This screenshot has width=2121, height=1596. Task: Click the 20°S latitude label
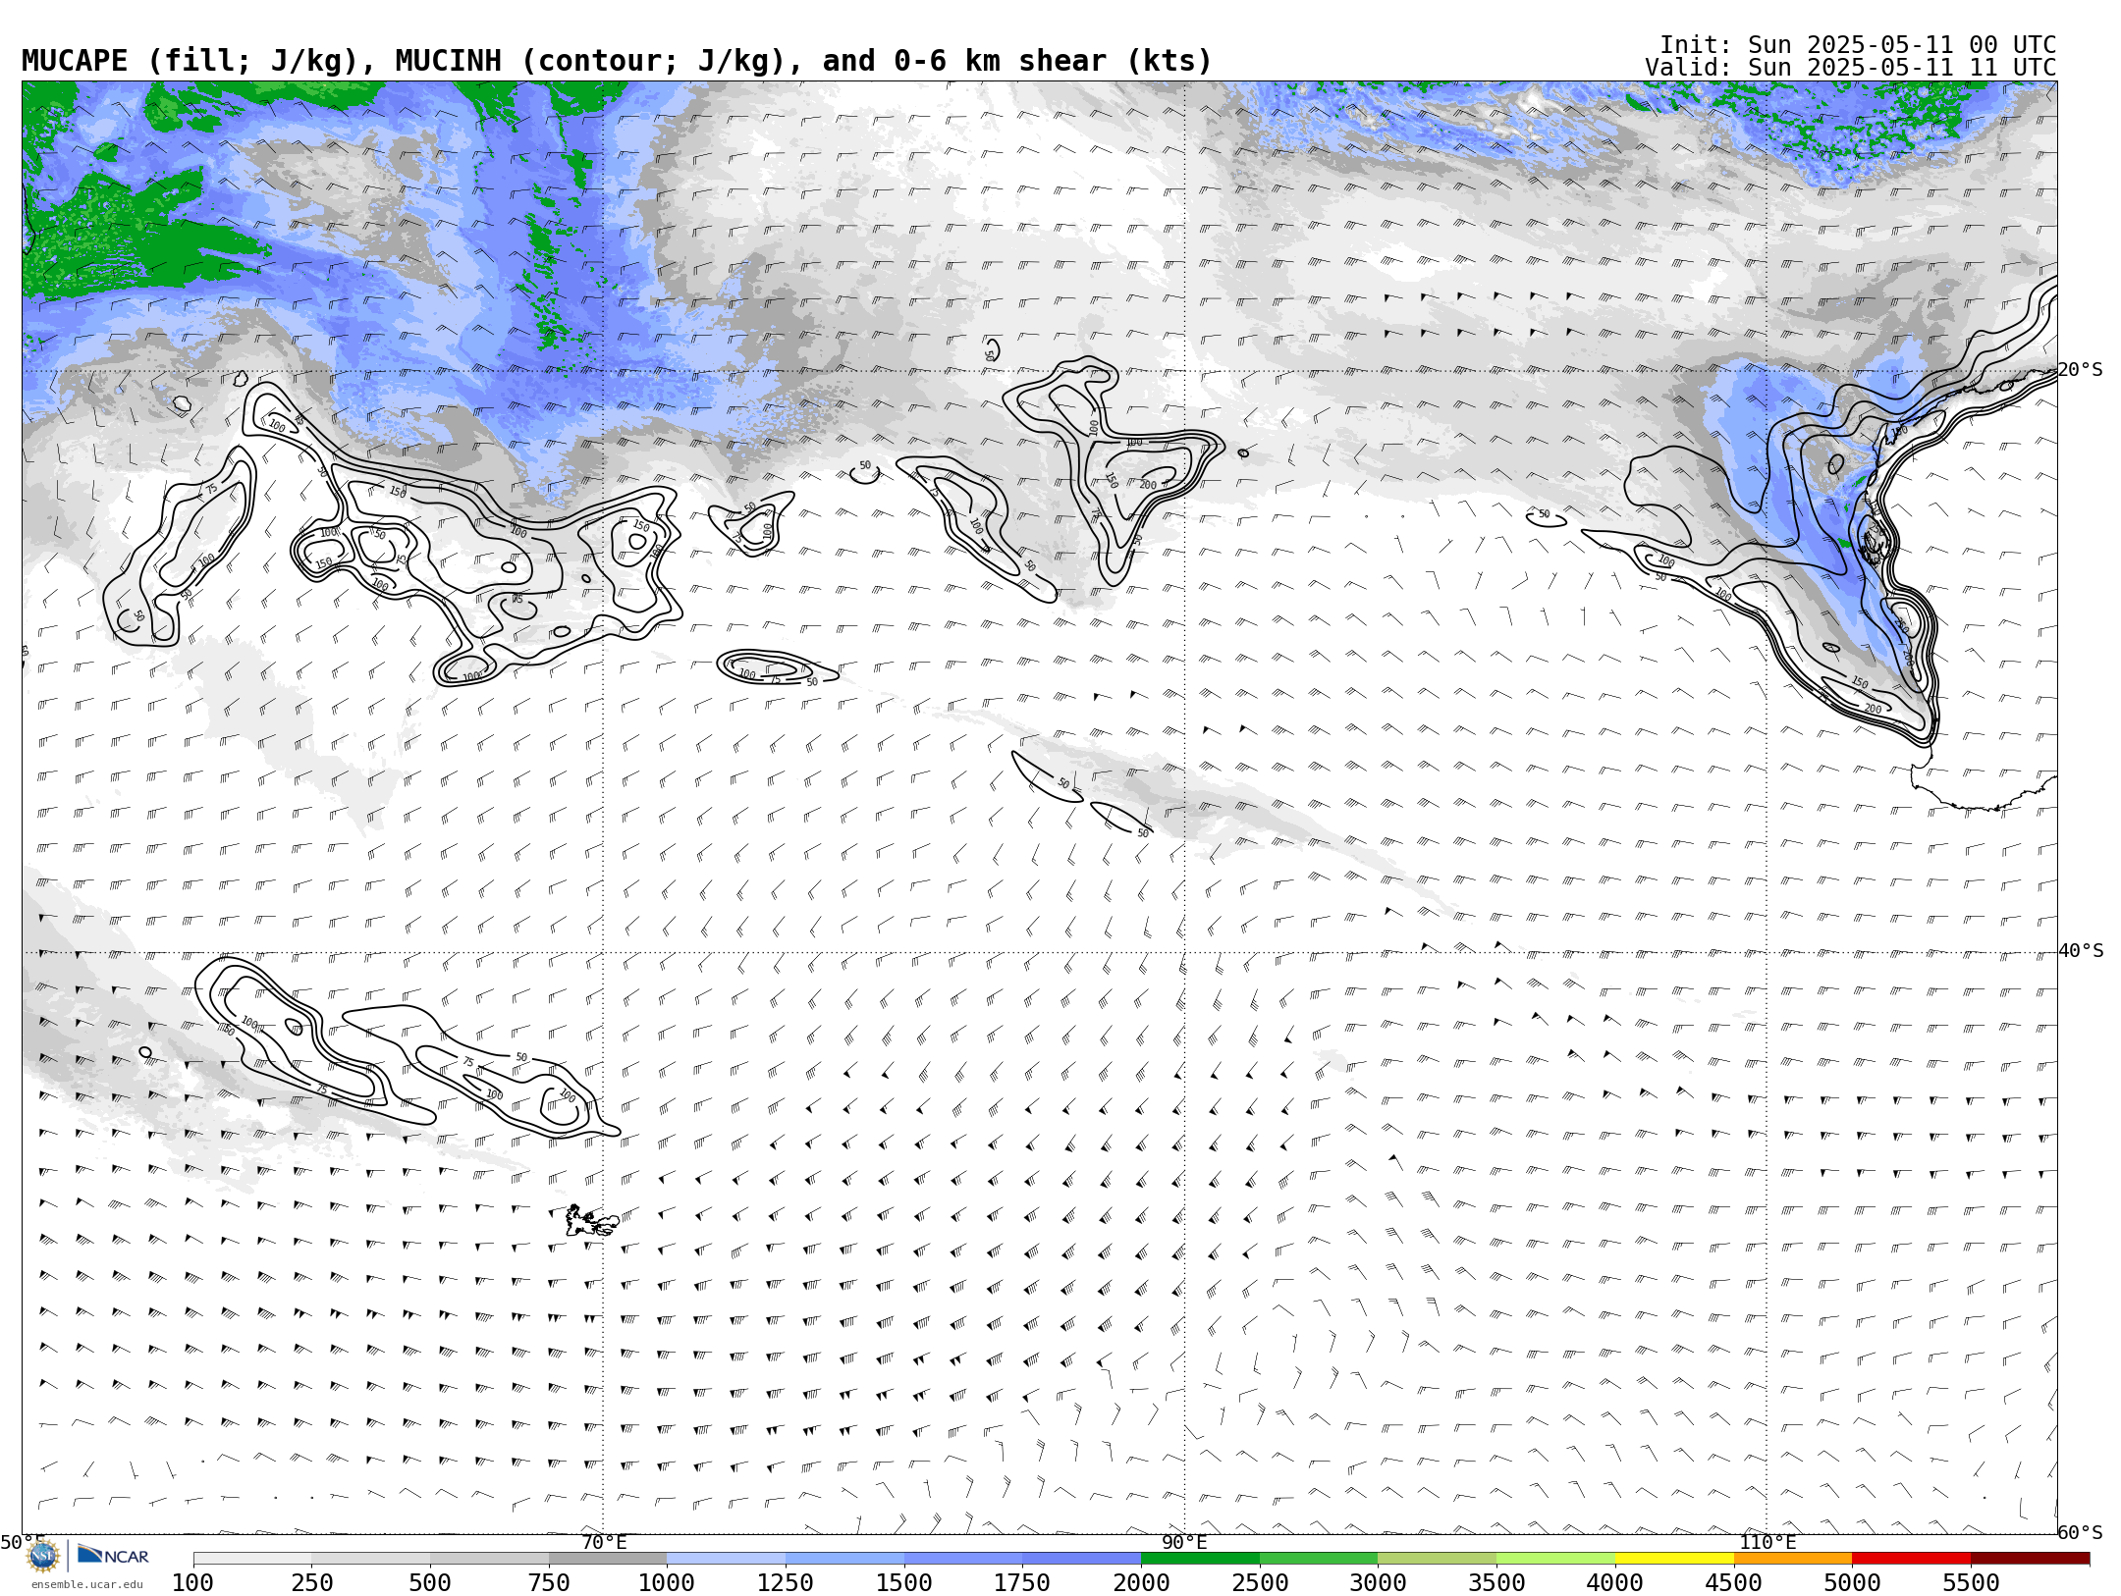pyautogui.click(x=2081, y=370)
